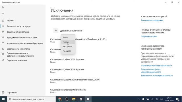Open Управление приложениями/браузером section
182x102 pixels.
coord(25,43)
